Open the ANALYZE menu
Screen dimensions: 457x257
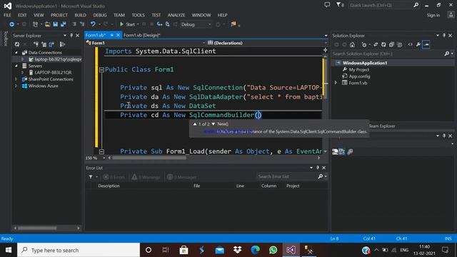pyautogui.click(x=176, y=15)
